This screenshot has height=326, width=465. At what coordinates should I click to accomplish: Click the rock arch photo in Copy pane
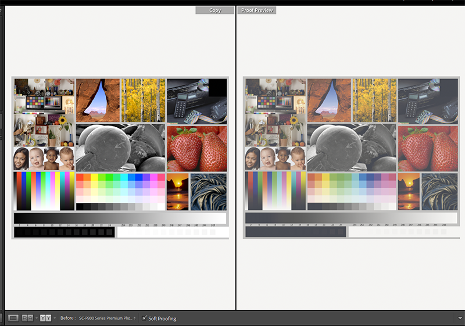(98, 100)
